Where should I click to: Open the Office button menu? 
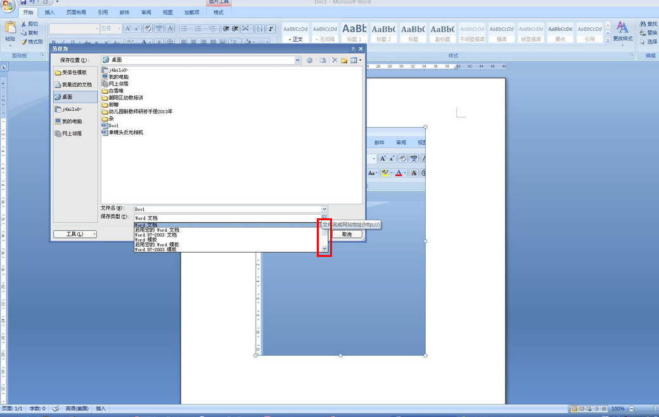(8, 5)
